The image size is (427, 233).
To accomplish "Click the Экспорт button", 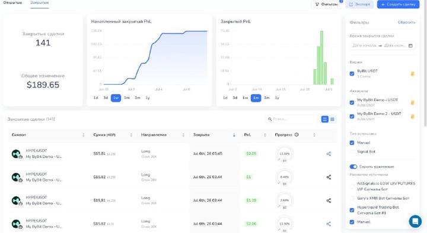I will [359, 4].
